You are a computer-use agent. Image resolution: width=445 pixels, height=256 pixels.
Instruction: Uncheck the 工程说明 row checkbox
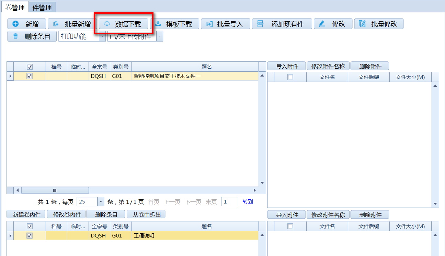29,236
